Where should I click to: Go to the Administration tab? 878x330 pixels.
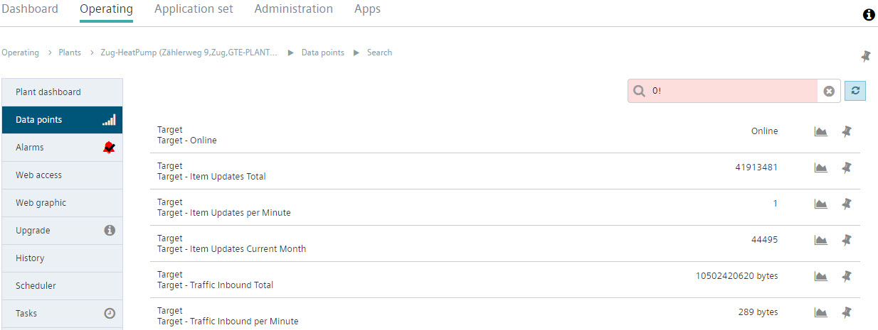click(293, 9)
